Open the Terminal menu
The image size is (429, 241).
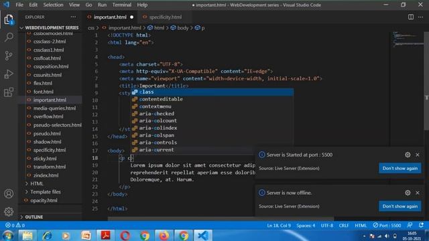click(122, 5)
